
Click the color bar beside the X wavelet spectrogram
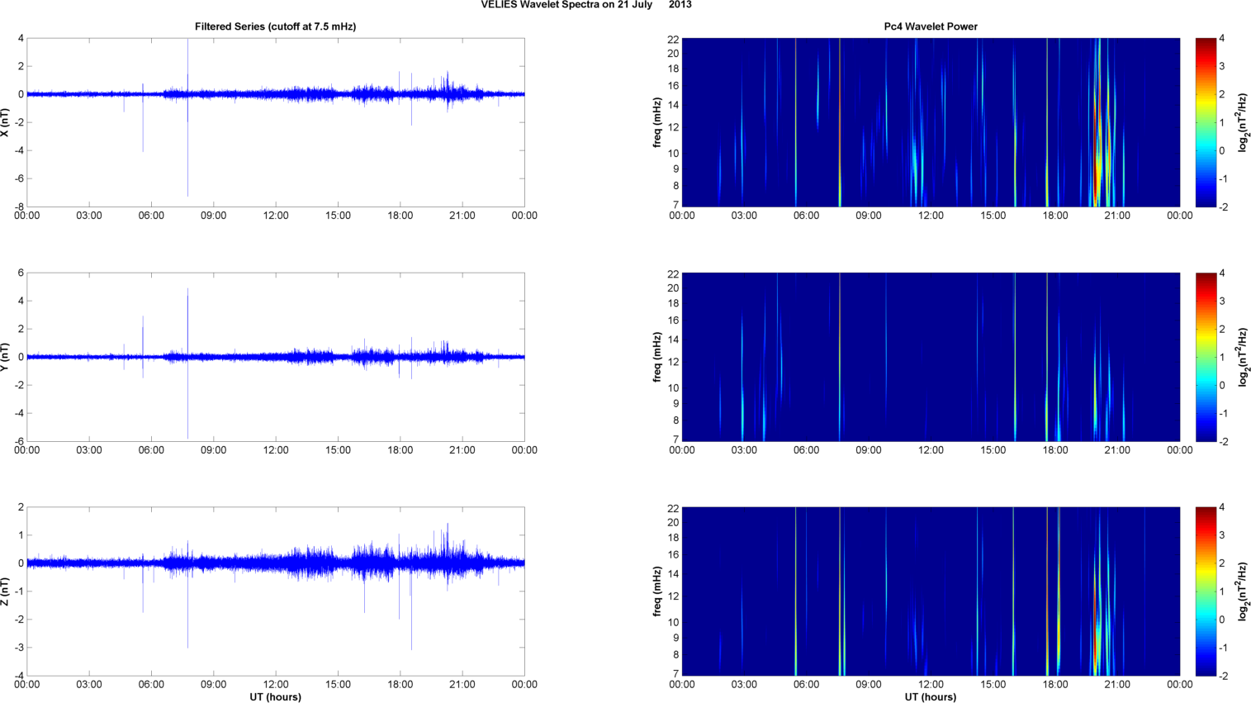pos(1206,122)
